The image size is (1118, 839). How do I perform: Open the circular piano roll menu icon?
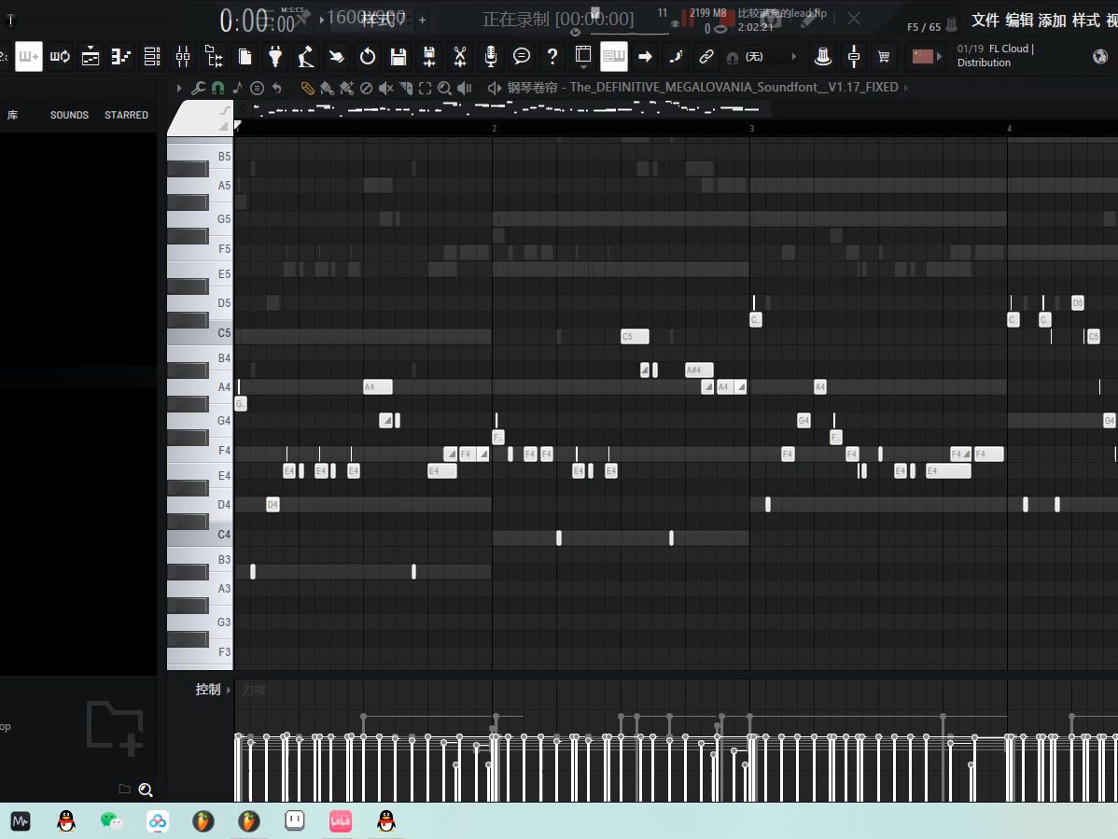point(258,88)
